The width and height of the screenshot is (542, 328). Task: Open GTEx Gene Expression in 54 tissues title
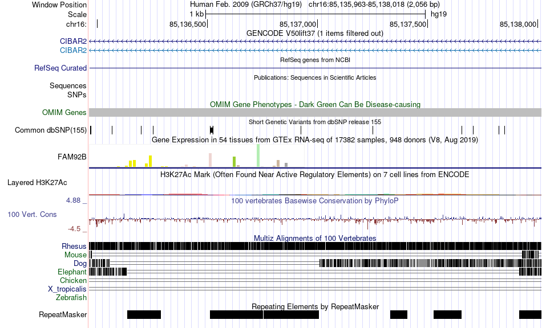pos(315,140)
